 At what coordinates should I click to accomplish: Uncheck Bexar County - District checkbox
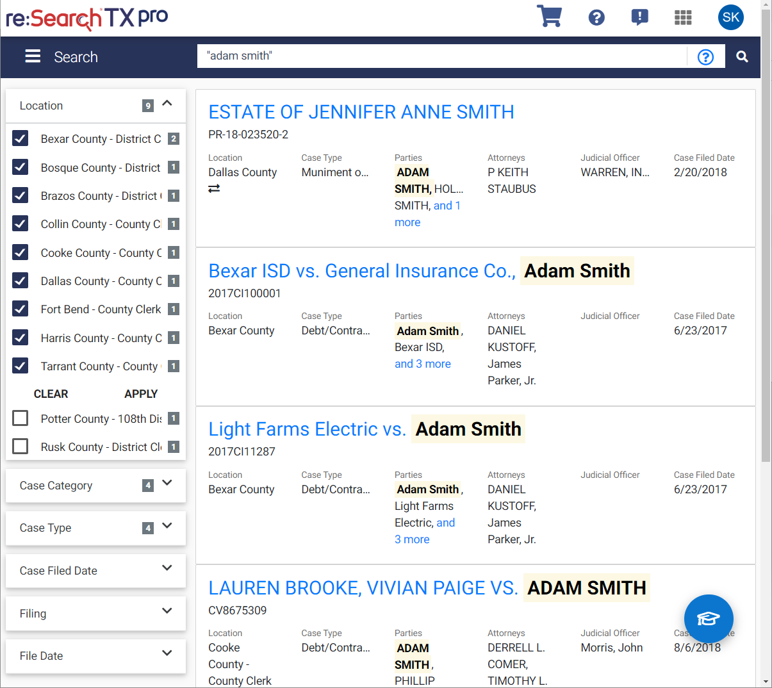(21, 138)
